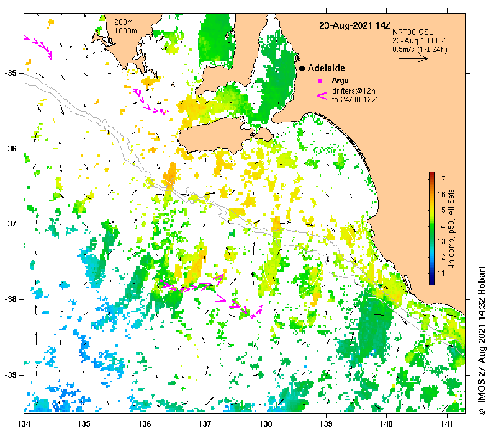Click the magenta Argo circle legend symbol

[320, 81]
